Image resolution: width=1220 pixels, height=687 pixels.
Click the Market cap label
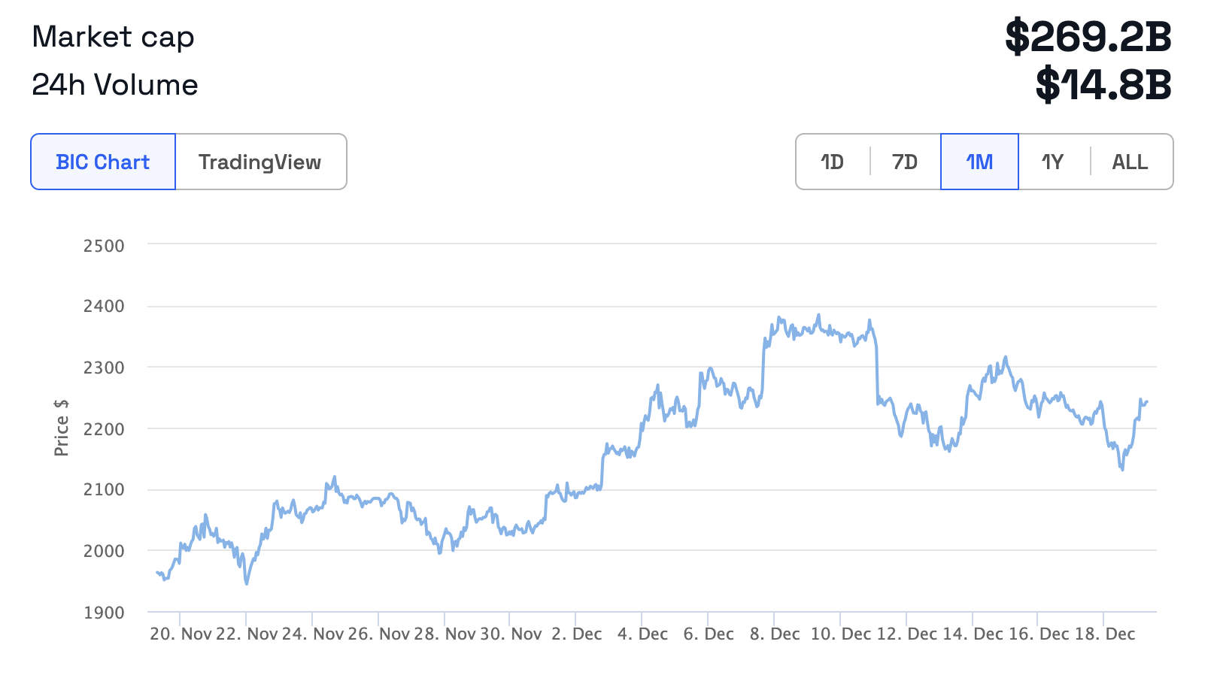pos(114,37)
